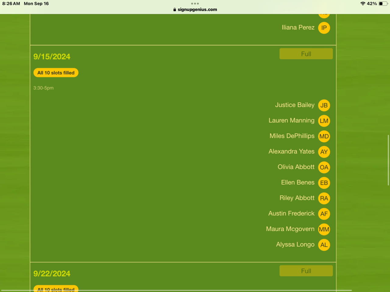390x292 pixels.
Task: Tap the battery status icon
Action: (x=383, y=4)
